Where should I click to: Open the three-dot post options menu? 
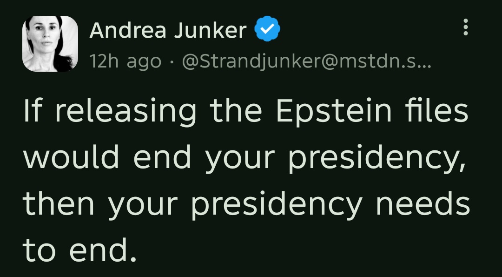click(x=465, y=28)
